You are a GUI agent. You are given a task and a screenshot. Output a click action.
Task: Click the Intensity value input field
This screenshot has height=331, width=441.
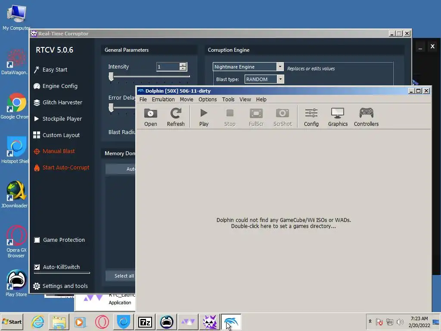168,67
